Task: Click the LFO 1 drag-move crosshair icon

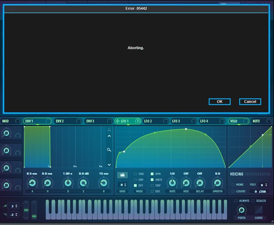Action: coord(117,121)
